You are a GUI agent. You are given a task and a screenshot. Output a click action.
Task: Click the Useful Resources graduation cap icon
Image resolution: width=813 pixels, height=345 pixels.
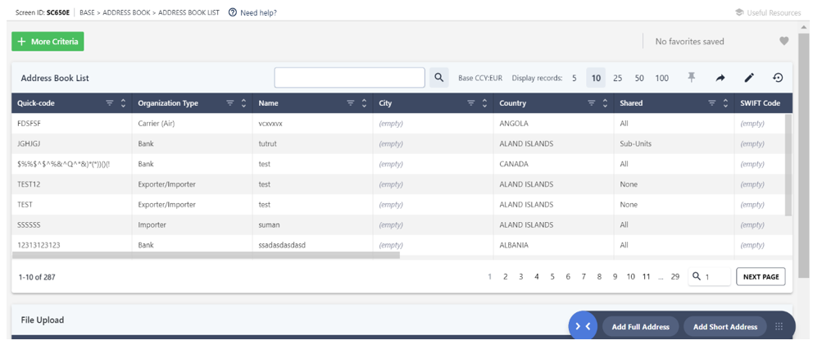click(740, 12)
